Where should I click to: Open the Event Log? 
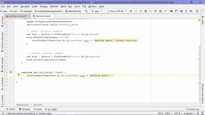coord(193,109)
